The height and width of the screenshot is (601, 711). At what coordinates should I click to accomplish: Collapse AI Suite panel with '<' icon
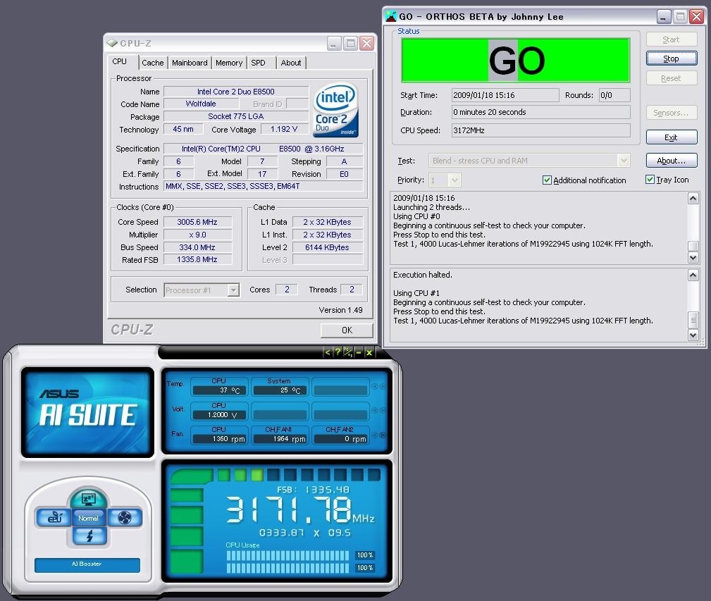click(x=328, y=352)
